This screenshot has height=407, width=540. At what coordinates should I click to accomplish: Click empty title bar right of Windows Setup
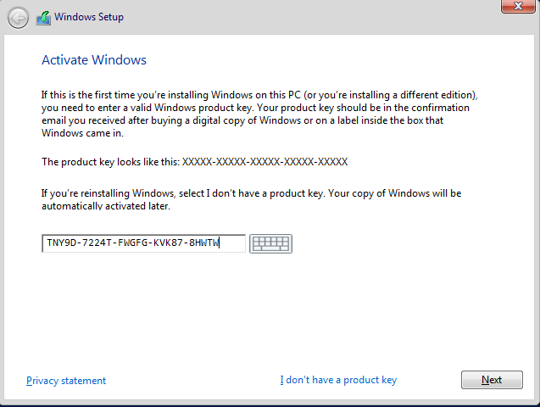(310, 17)
